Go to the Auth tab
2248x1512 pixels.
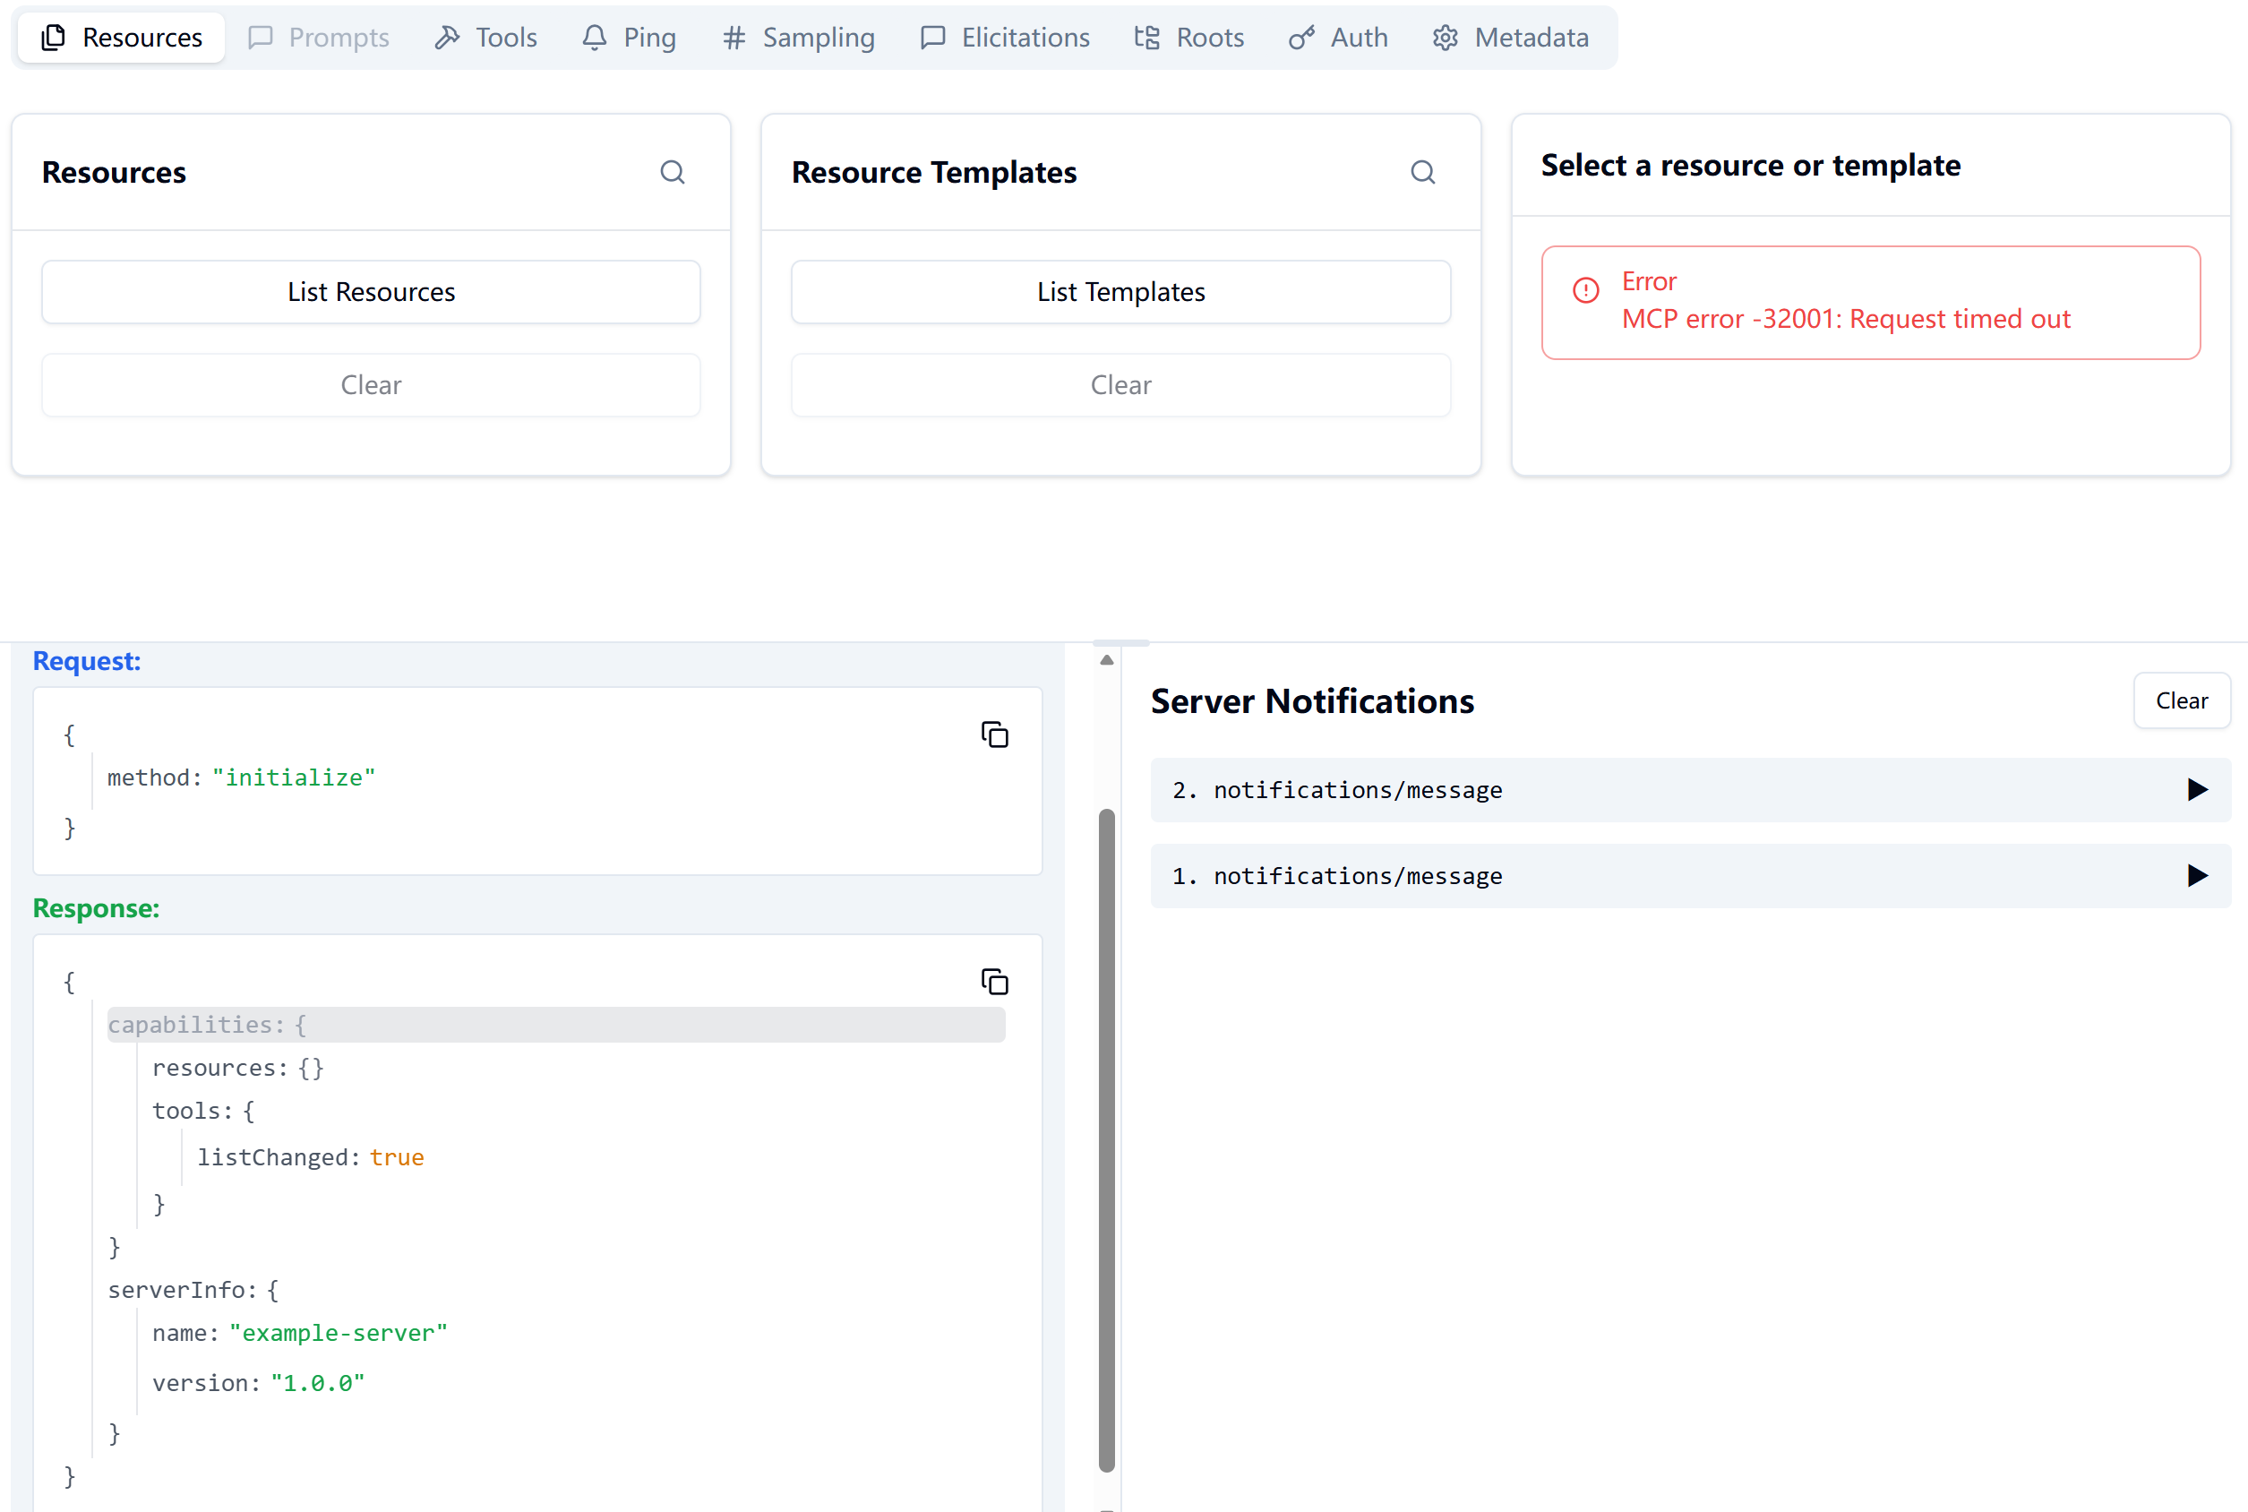[1338, 38]
